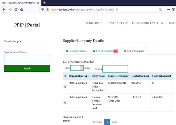Go to the browser home page icon
This screenshot has width=176, height=125.
[x=22, y=9]
